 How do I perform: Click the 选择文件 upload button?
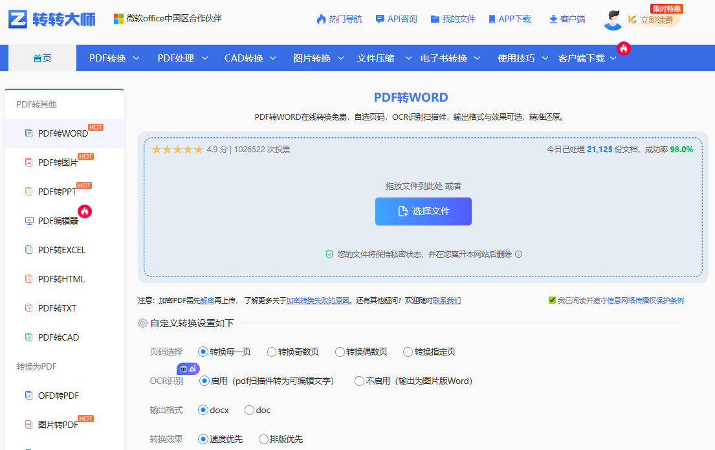(423, 211)
